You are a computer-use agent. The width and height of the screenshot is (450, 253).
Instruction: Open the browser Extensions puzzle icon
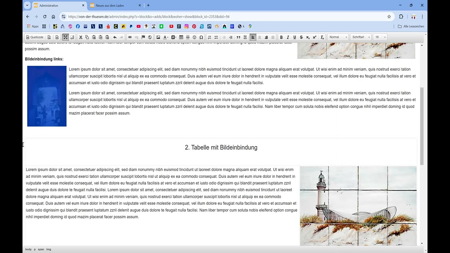pyautogui.click(x=401, y=17)
